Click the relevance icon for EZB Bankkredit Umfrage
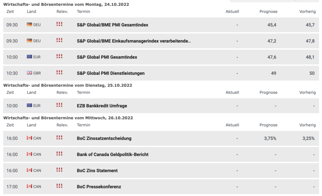This screenshot has height=196, width=322. click(x=59, y=105)
